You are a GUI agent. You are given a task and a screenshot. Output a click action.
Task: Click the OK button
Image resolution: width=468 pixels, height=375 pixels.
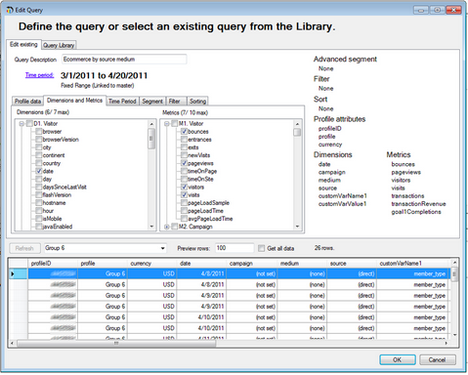click(x=398, y=359)
